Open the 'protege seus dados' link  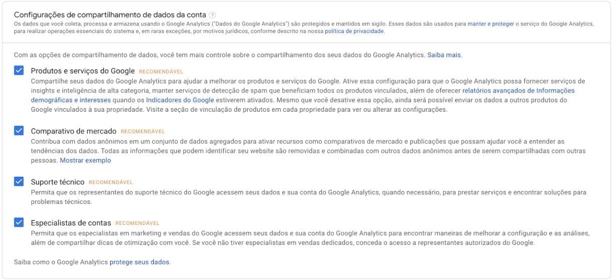tap(139, 261)
